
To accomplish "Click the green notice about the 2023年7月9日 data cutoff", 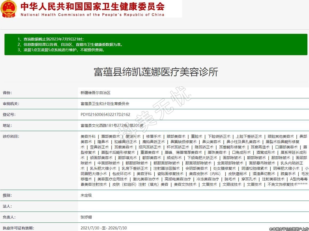I will 51,39.
